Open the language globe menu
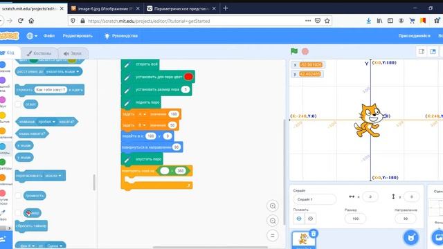The height and width of the screenshot is (249, 443). [x=32, y=36]
